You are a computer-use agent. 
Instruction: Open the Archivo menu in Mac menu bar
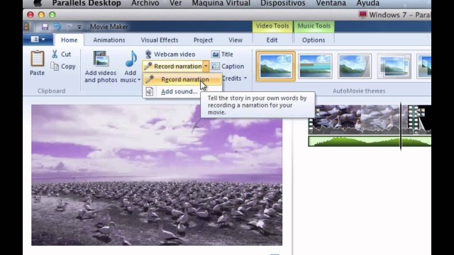pos(145,4)
